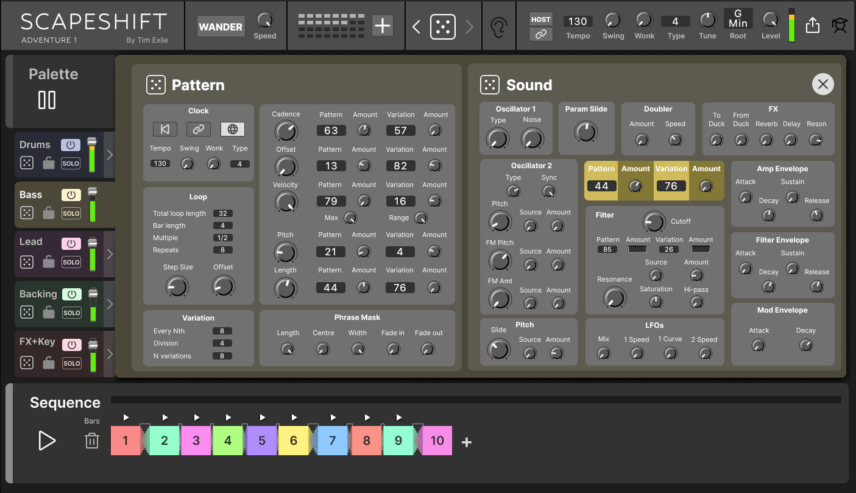
Task: Toggle the Backing track power button
Action: tap(72, 294)
